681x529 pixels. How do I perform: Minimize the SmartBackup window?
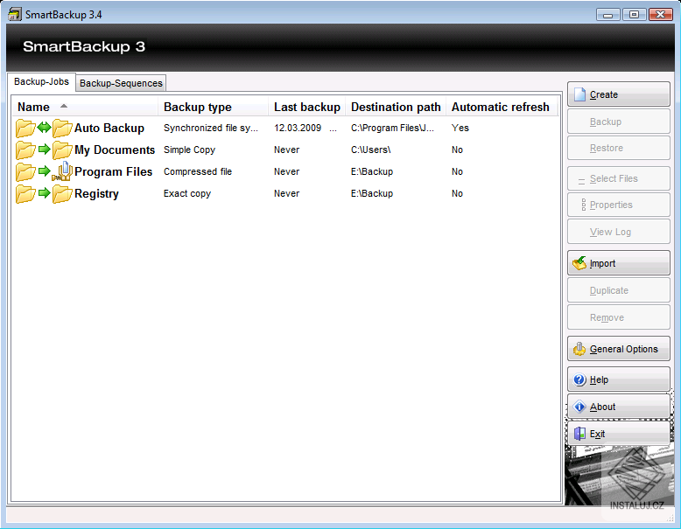(607, 15)
